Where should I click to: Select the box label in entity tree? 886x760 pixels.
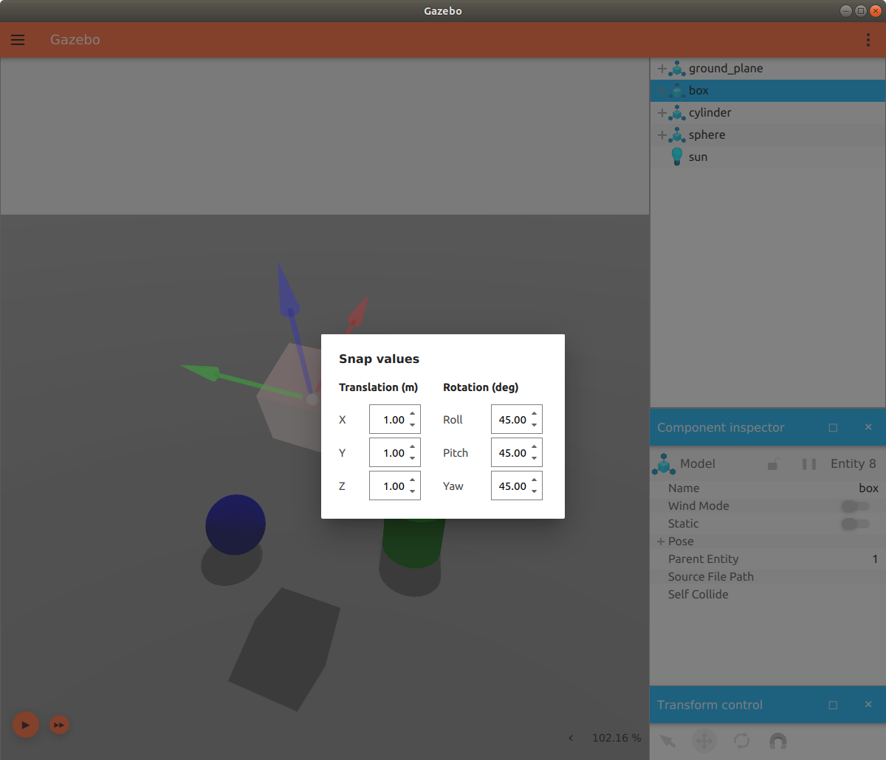tap(698, 91)
